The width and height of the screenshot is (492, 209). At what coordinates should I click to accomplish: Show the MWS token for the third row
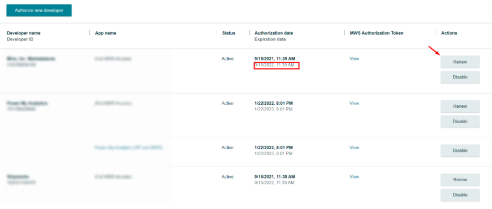pyautogui.click(x=354, y=148)
